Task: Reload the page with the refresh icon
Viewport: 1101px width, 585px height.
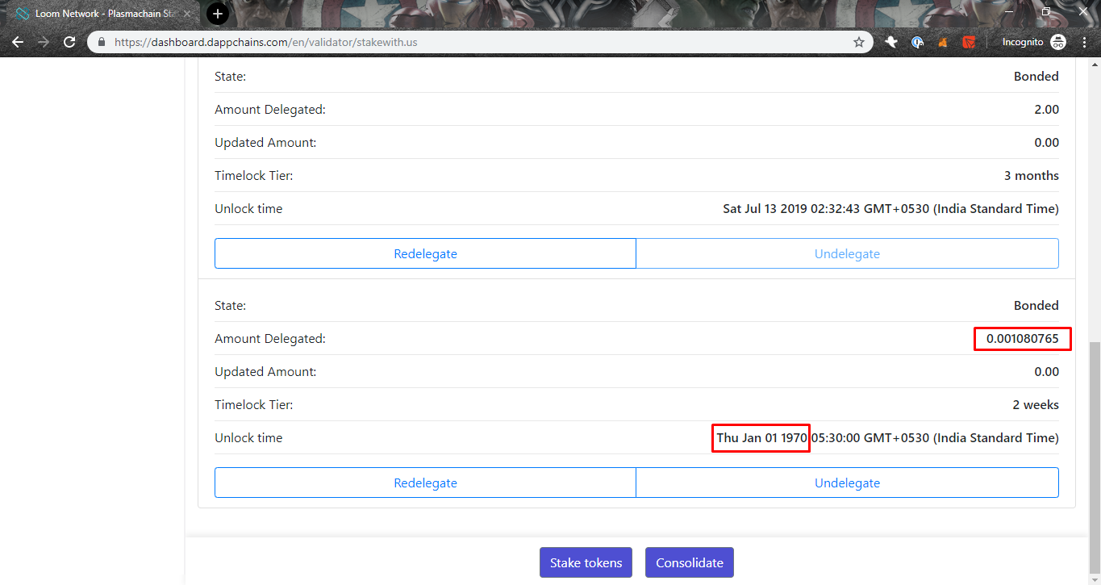Action: (x=69, y=41)
